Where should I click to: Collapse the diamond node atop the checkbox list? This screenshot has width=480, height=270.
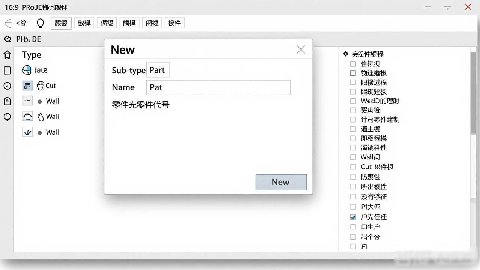pos(346,54)
